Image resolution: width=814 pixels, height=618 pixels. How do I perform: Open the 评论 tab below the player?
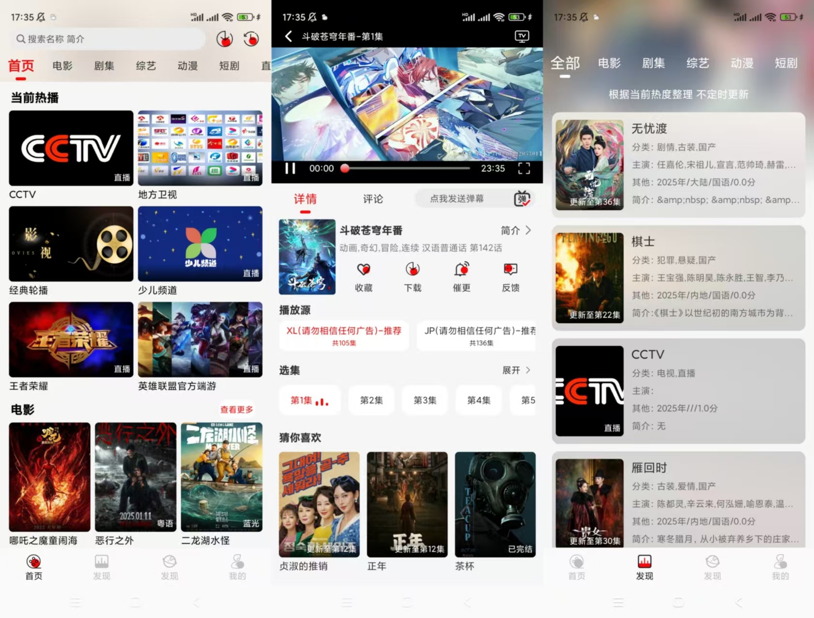click(x=373, y=199)
